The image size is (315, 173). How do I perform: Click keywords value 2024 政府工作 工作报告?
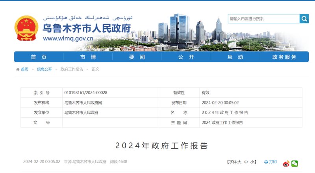(222, 122)
